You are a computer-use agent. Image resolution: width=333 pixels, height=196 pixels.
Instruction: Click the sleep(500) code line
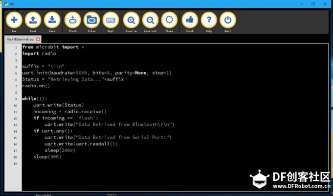[x=47, y=156]
